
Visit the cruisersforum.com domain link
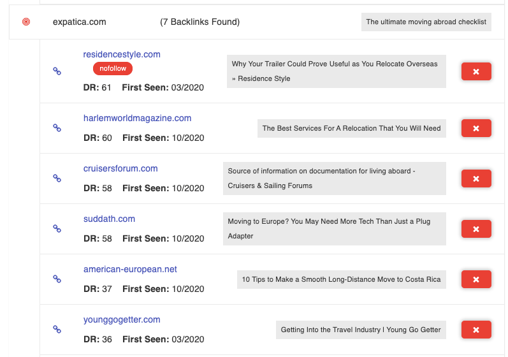pos(120,168)
